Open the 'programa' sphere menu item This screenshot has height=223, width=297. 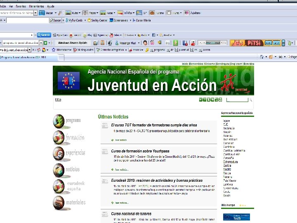67,121
